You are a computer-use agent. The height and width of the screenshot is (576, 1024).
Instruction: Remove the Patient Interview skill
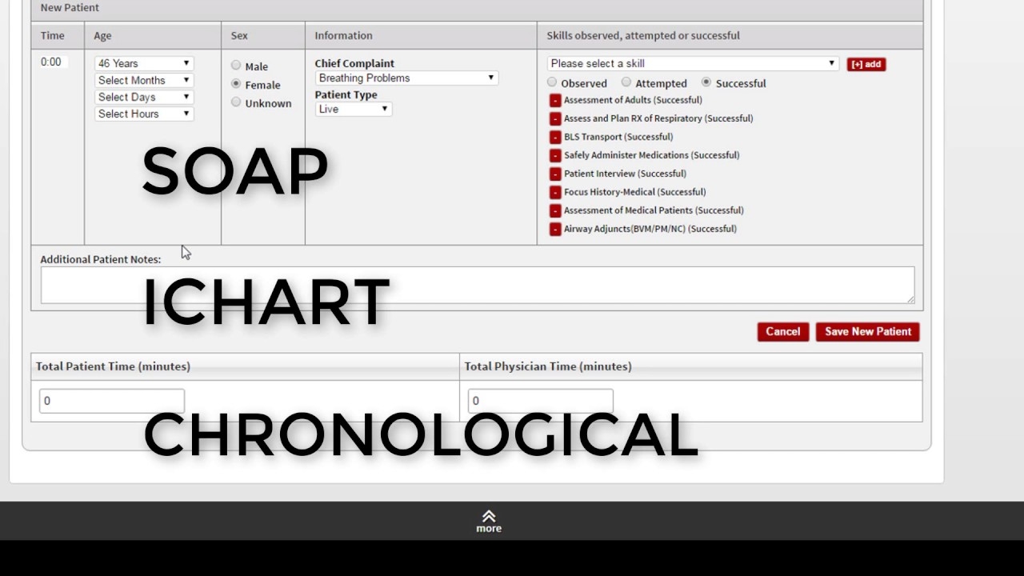555,174
